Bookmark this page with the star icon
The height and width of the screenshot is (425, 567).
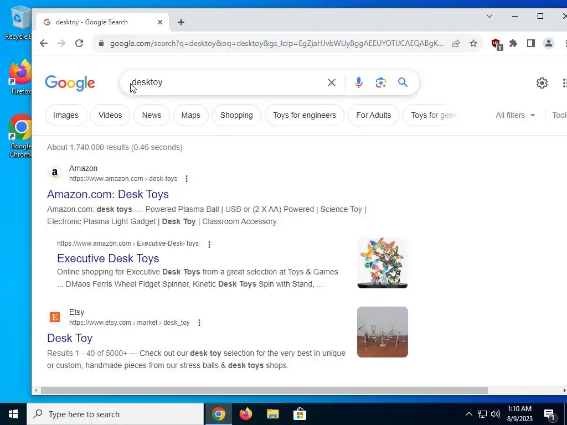[473, 43]
